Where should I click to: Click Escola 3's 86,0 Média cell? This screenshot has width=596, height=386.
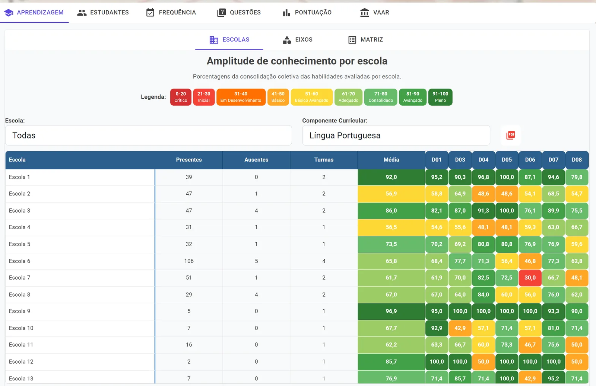point(391,211)
